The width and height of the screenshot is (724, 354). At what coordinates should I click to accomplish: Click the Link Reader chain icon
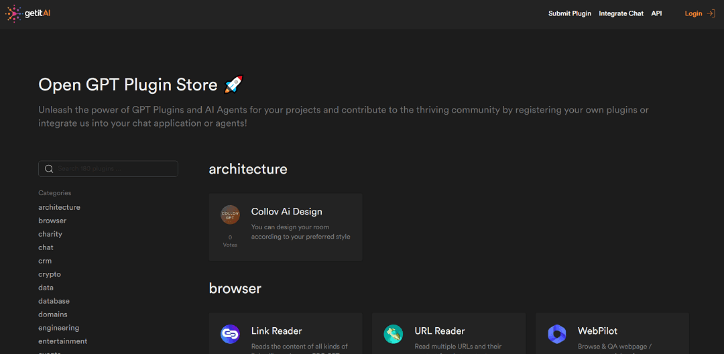pos(230,334)
